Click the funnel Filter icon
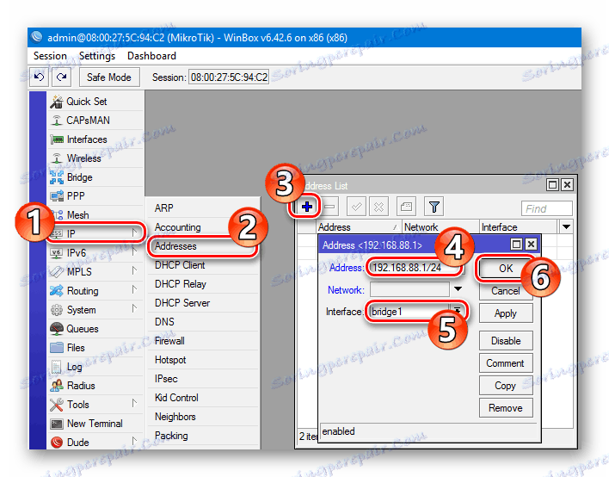 [x=434, y=207]
